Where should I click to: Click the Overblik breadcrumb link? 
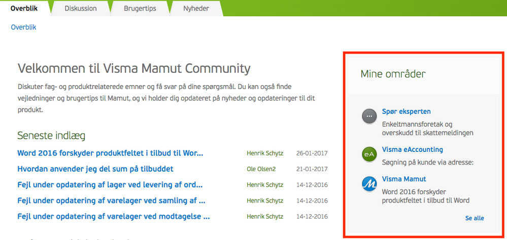click(x=24, y=27)
